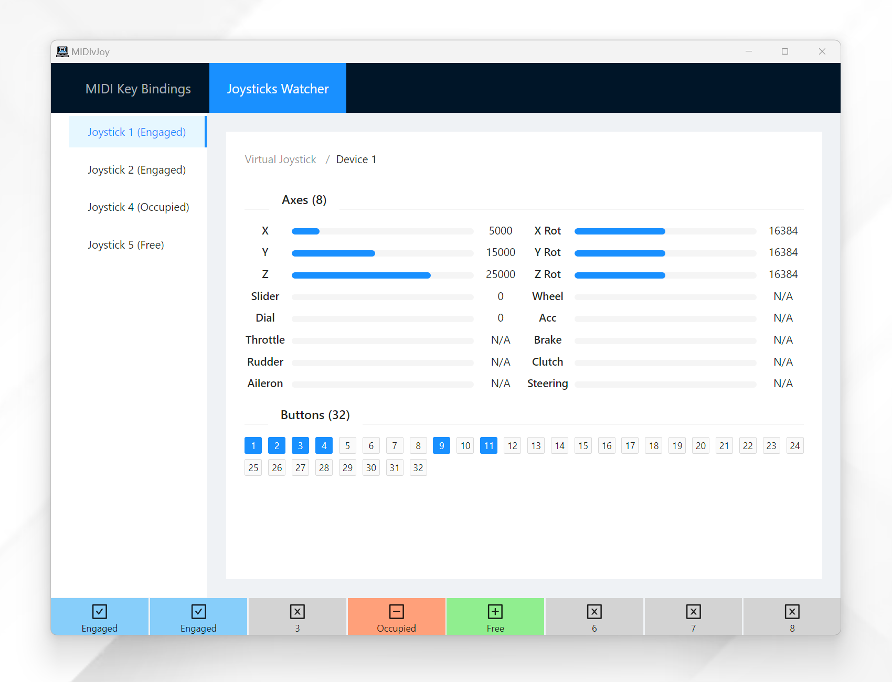This screenshot has height=682, width=892.
Task: Click the Rudder axis label
Action: point(265,362)
